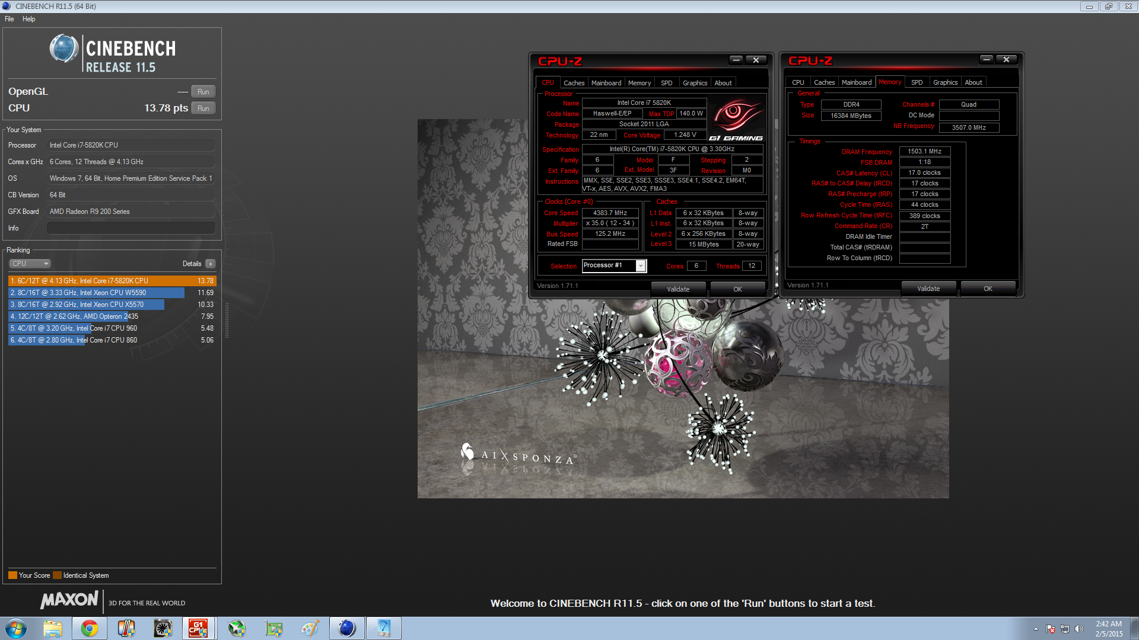The height and width of the screenshot is (640, 1139).
Task: Click the MAXON logo
Action: 69,600
